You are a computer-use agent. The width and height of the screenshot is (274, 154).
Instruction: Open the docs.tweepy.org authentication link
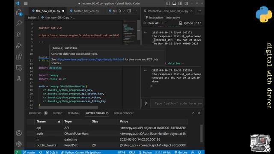[x=79, y=35]
